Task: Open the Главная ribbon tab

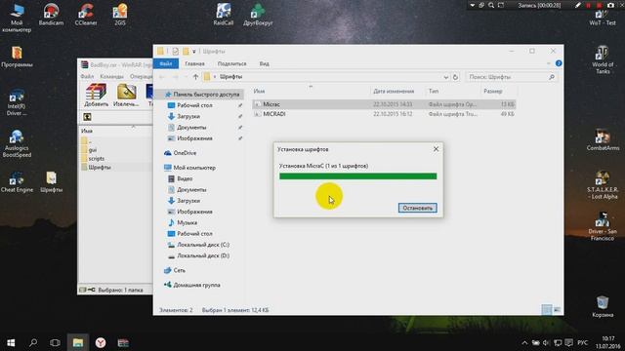Action: click(x=194, y=63)
